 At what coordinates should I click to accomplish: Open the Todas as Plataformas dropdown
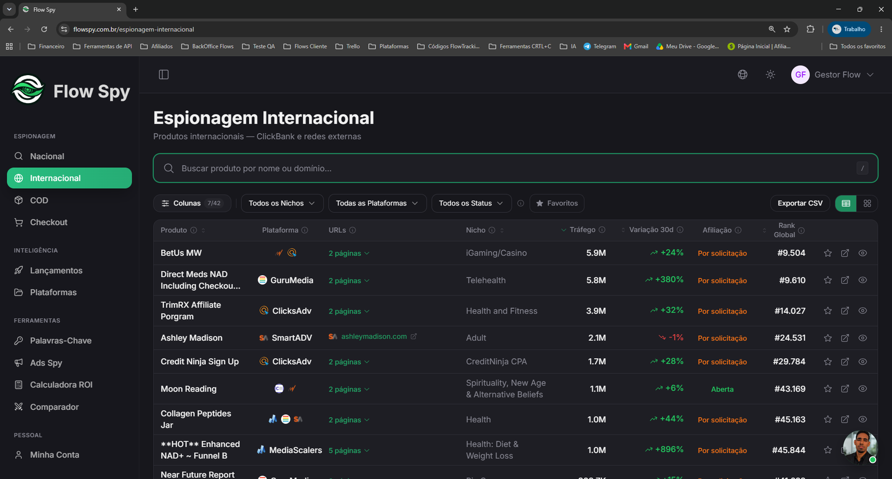point(377,203)
